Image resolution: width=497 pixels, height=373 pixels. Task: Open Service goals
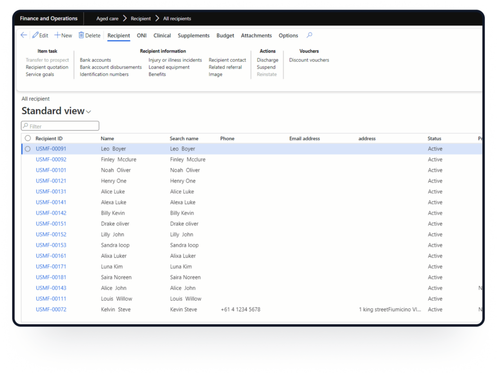[40, 74]
